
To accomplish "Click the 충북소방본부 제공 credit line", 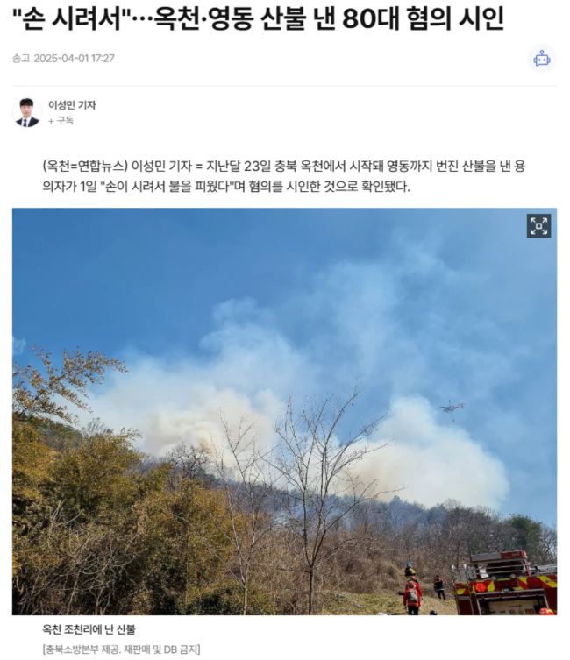I will pyautogui.click(x=121, y=649).
